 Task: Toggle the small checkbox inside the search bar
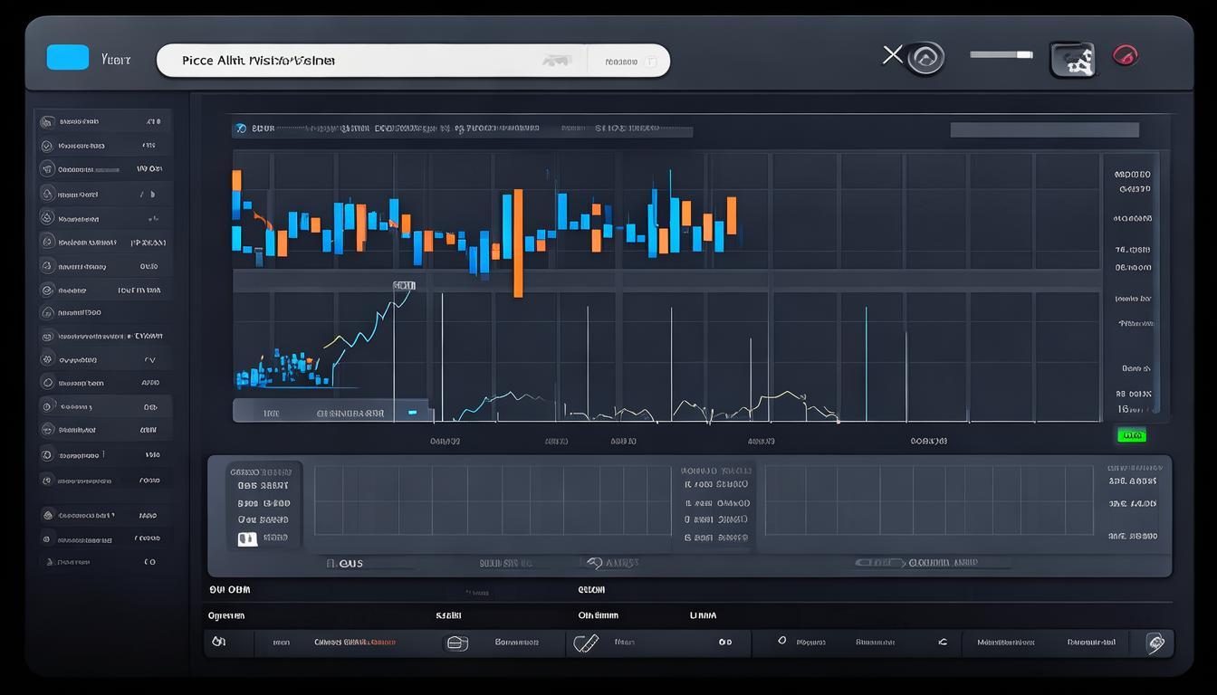point(651,62)
